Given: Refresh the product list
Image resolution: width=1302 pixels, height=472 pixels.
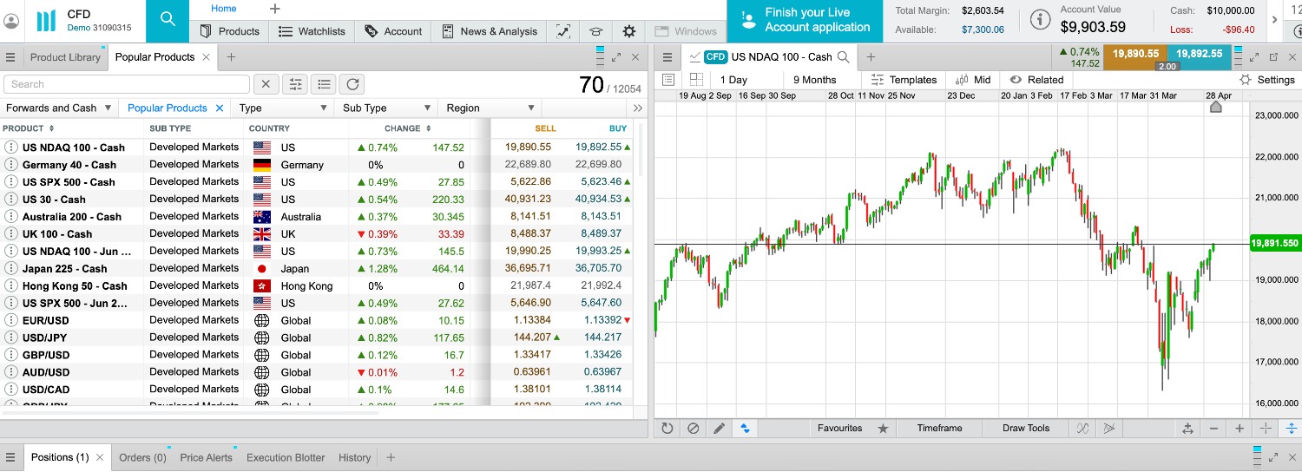Looking at the screenshot, I should pyautogui.click(x=352, y=84).
